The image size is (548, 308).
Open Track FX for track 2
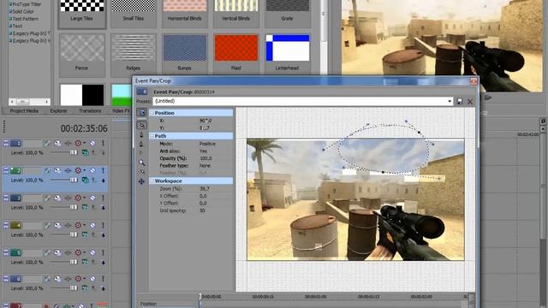pyautogui.click(x=68, y=171)
